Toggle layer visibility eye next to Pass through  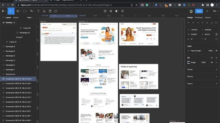point(217,51)
